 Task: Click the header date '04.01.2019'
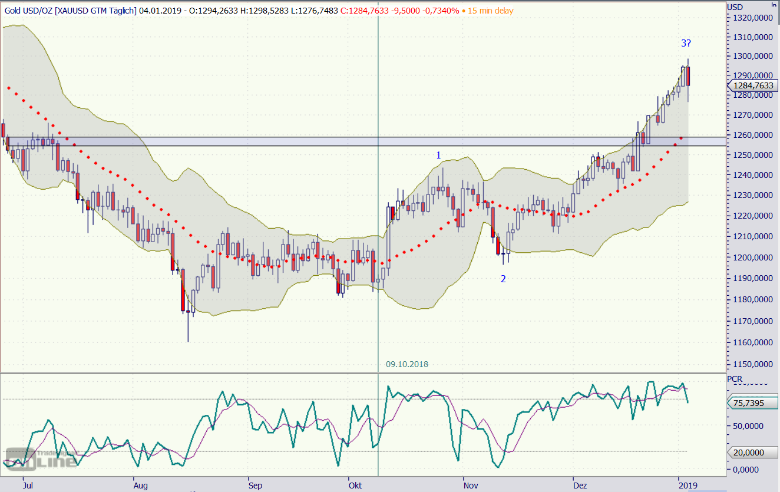(159, 11)
